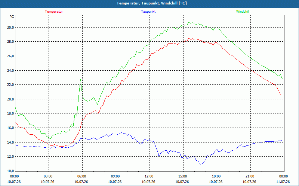This screenshot has width=299, height=186.
Task: Click the °C unit label on the axis
Action: click(x=12, y=17)
